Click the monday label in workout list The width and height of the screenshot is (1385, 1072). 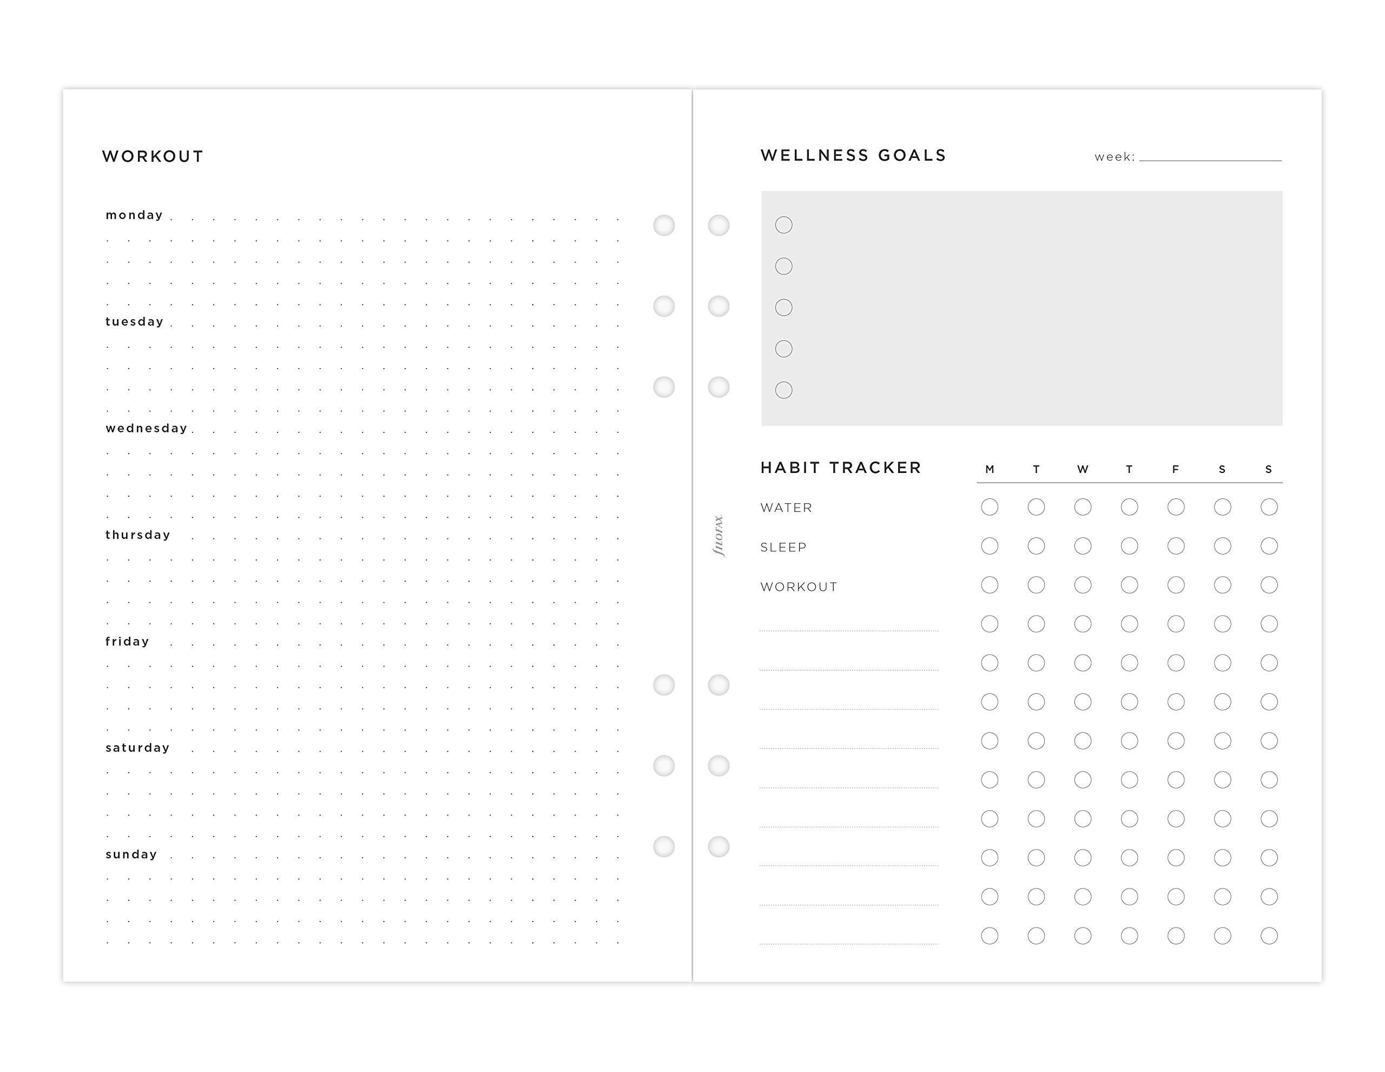tap(134, 215)
